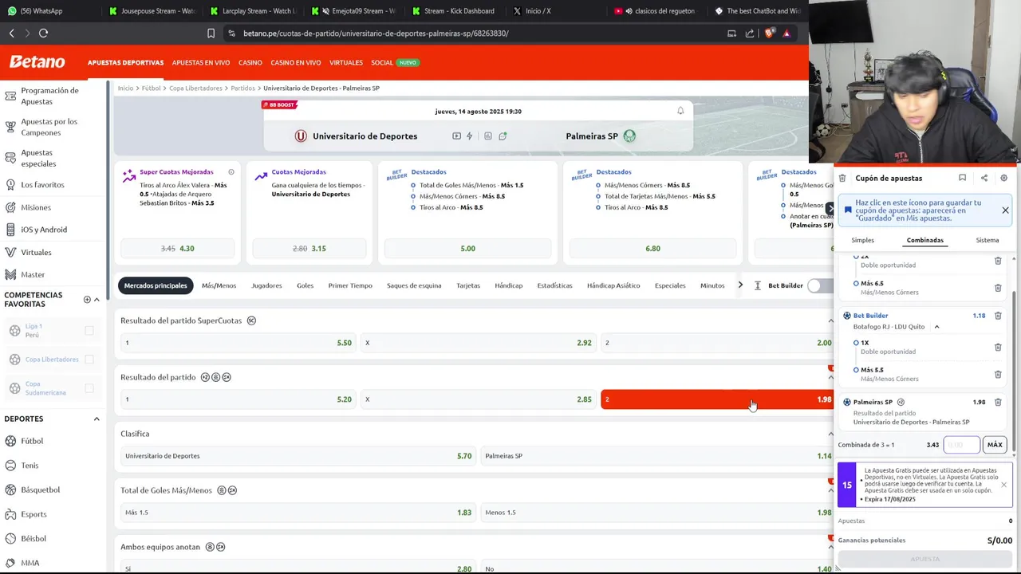
Task: Collapse Ambos equipos anotan section
Action: [x=830, y=547]
